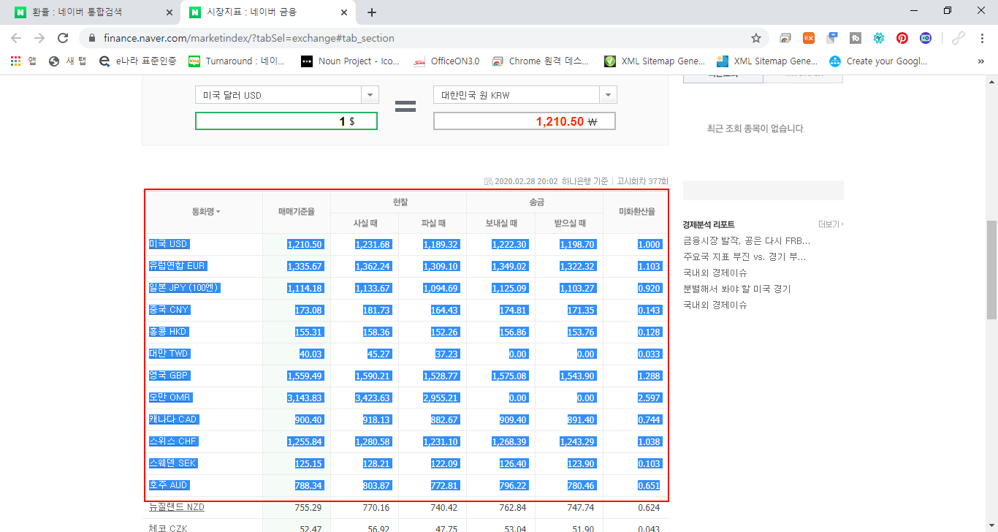The height and width of the screenshot is (532, 998).
Task: Open the orange EX extension icon
Action: pyautogui.click(x=809, y=38)
